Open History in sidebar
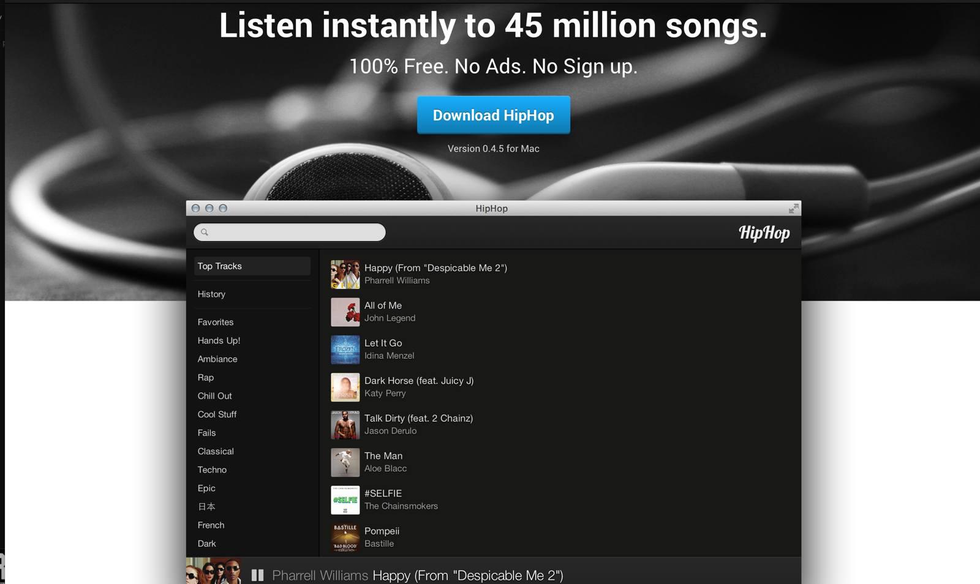The height and width of the screenshot is (584, 980). (x=211, y=294)
